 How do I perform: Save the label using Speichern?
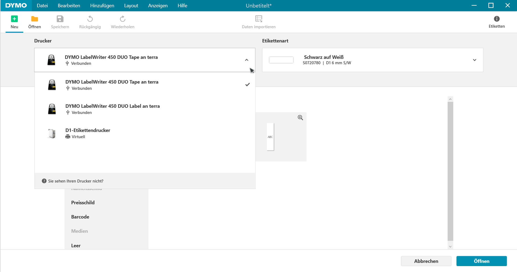60,22
